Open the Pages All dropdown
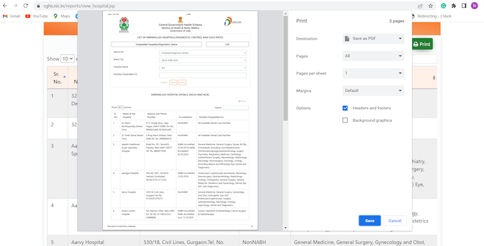This screenshot has width=484, height=246. coord(373,56)
